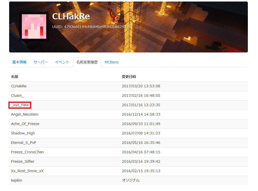Select CLHakRe name in history table
Screen dimensions: 258x191
point(19,86)
